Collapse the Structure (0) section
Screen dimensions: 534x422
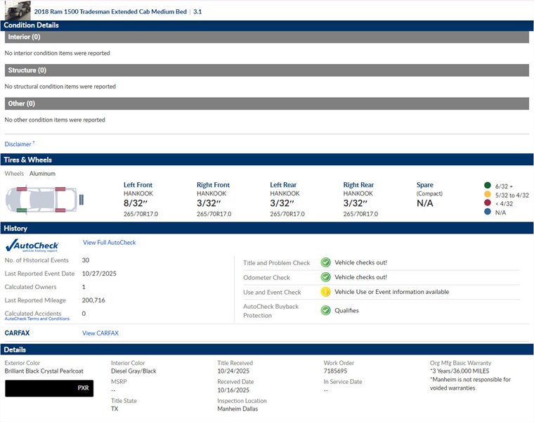tap(266, 70)
